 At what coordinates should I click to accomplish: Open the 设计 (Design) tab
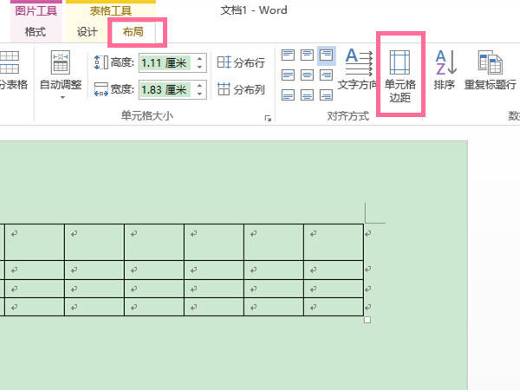pos(87,32)
